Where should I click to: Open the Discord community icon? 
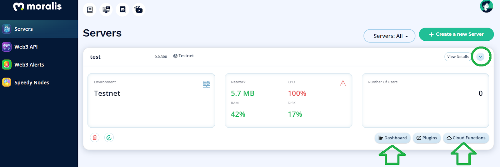(x=122, y=10)
